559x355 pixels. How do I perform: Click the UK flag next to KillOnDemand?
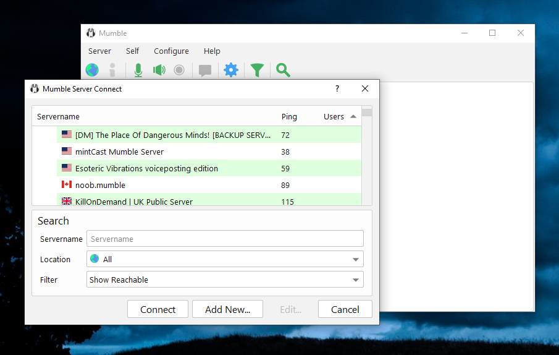[x=67, y=201]
